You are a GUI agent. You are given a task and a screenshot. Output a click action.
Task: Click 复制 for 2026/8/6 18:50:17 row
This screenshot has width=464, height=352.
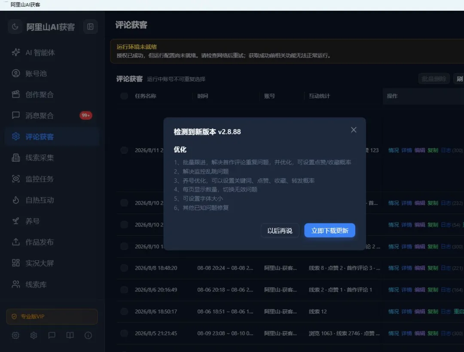pos(433,312)
